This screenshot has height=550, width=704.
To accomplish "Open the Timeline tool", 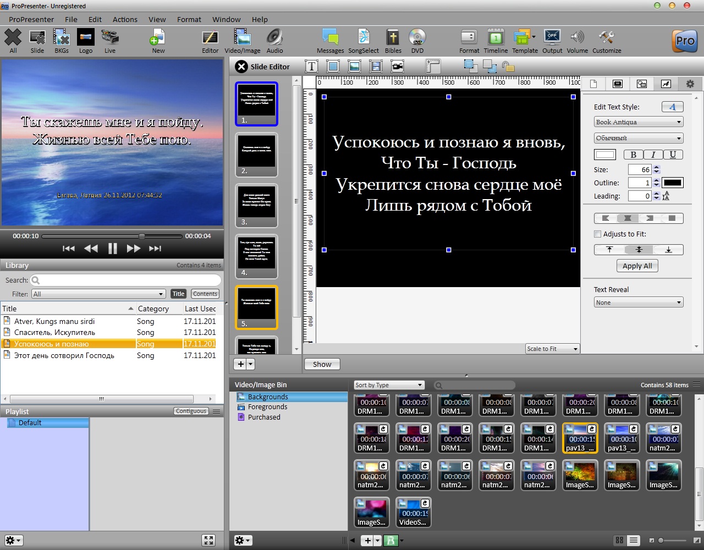I will click(x=496, y=38).
